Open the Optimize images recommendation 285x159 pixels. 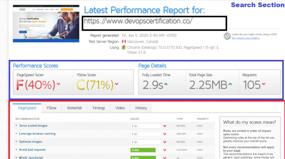30,142
